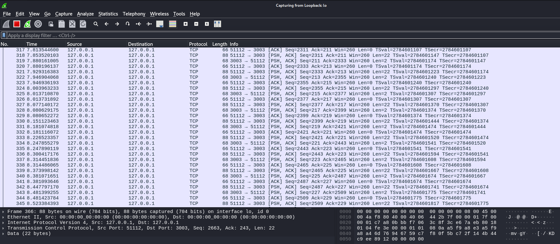Image resolution: width=560 pixels, height=244 pixels.
Task: Select packet 322 with Seq=213 Ack=2355
Action: click(280, 77)
